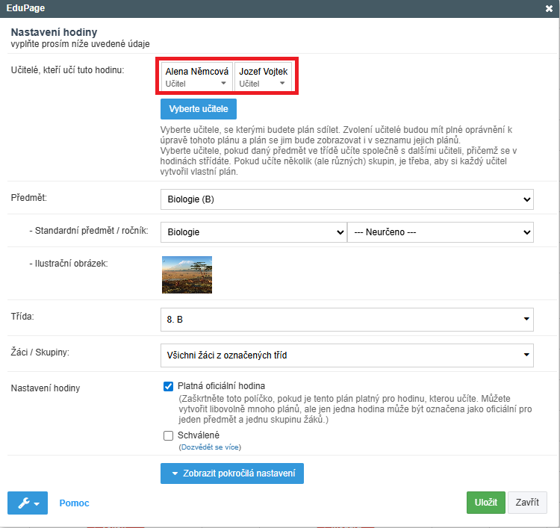The height and width of the screenshot is (528, 560).
Task: Click the wrench tools button
Action: 28,503
